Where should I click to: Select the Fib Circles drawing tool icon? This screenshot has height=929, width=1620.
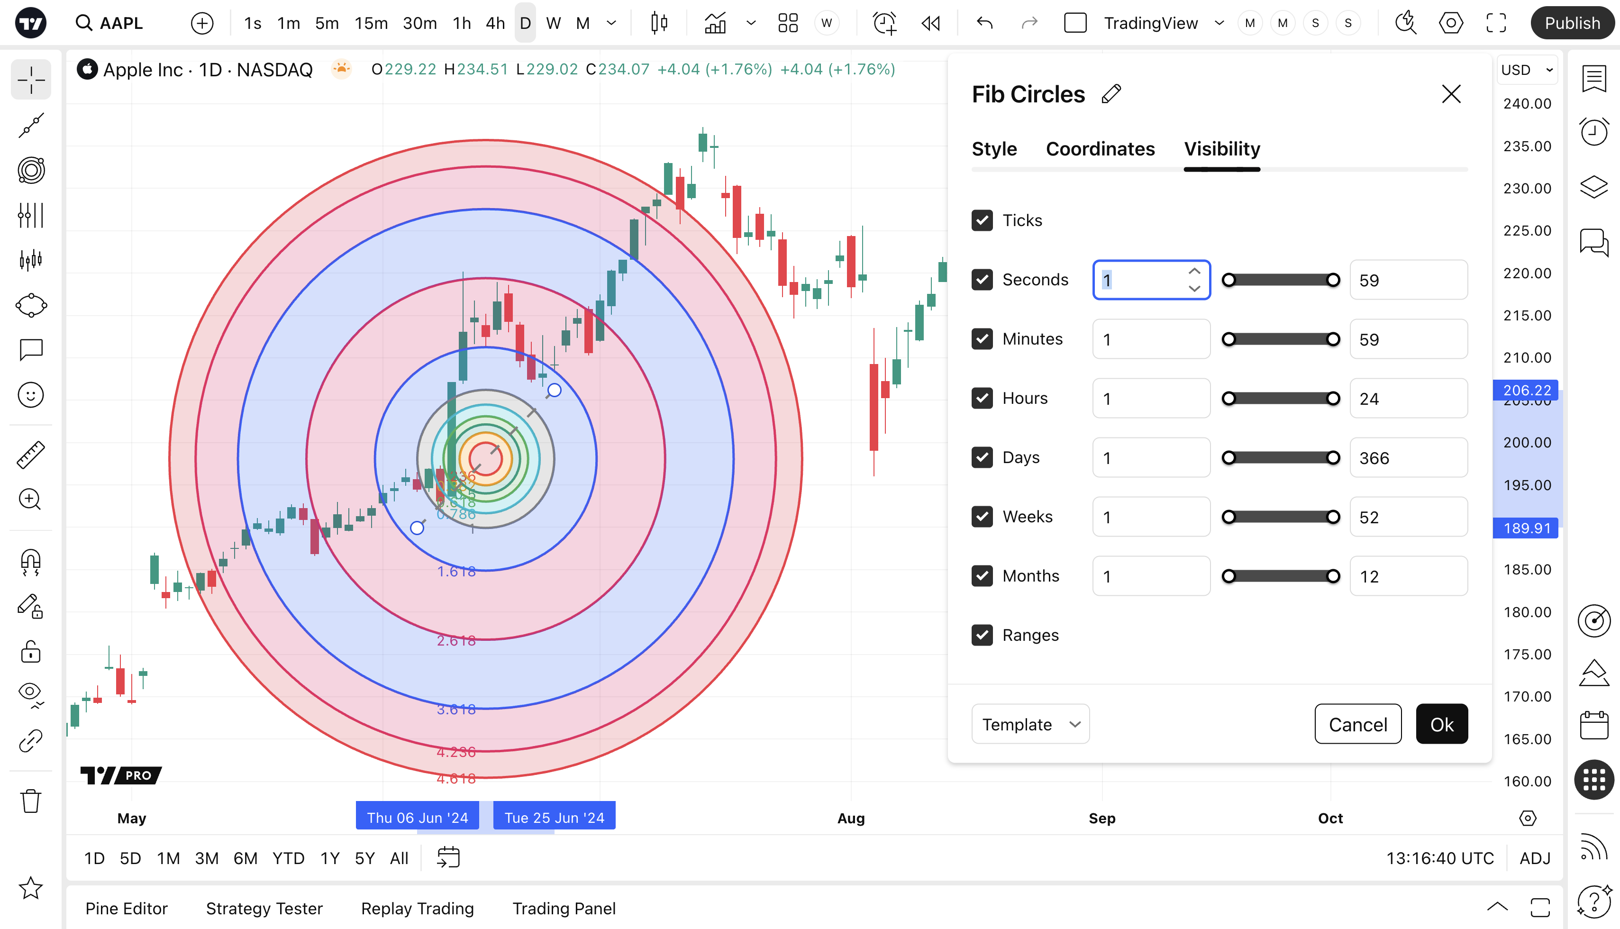[31, 170]
